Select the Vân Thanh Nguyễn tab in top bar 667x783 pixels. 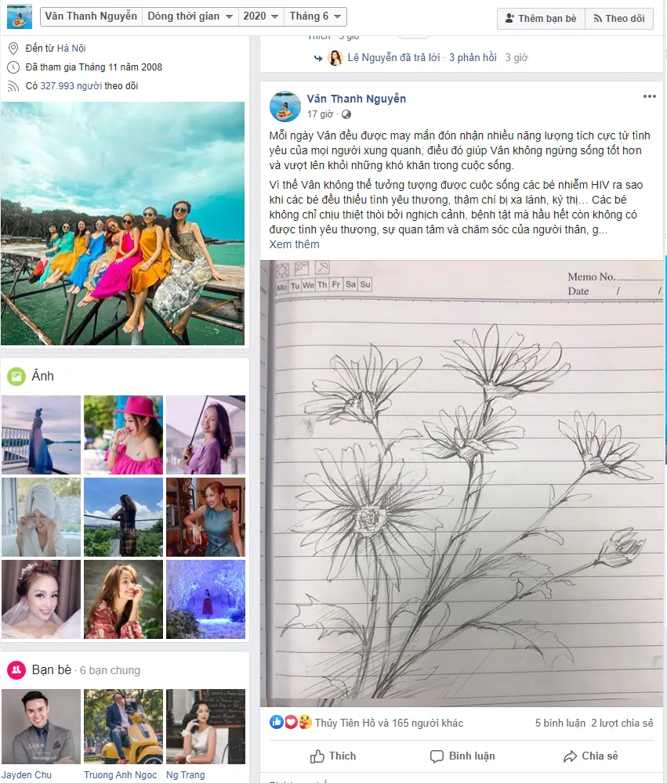click(x=91, y=16)
